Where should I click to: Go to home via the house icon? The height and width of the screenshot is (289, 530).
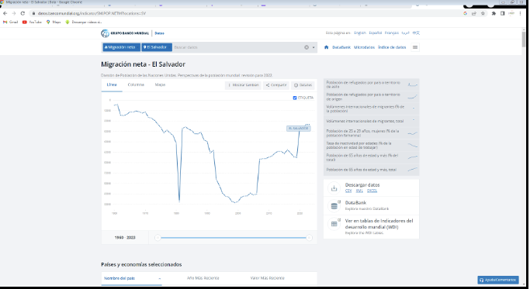(326, 47)
